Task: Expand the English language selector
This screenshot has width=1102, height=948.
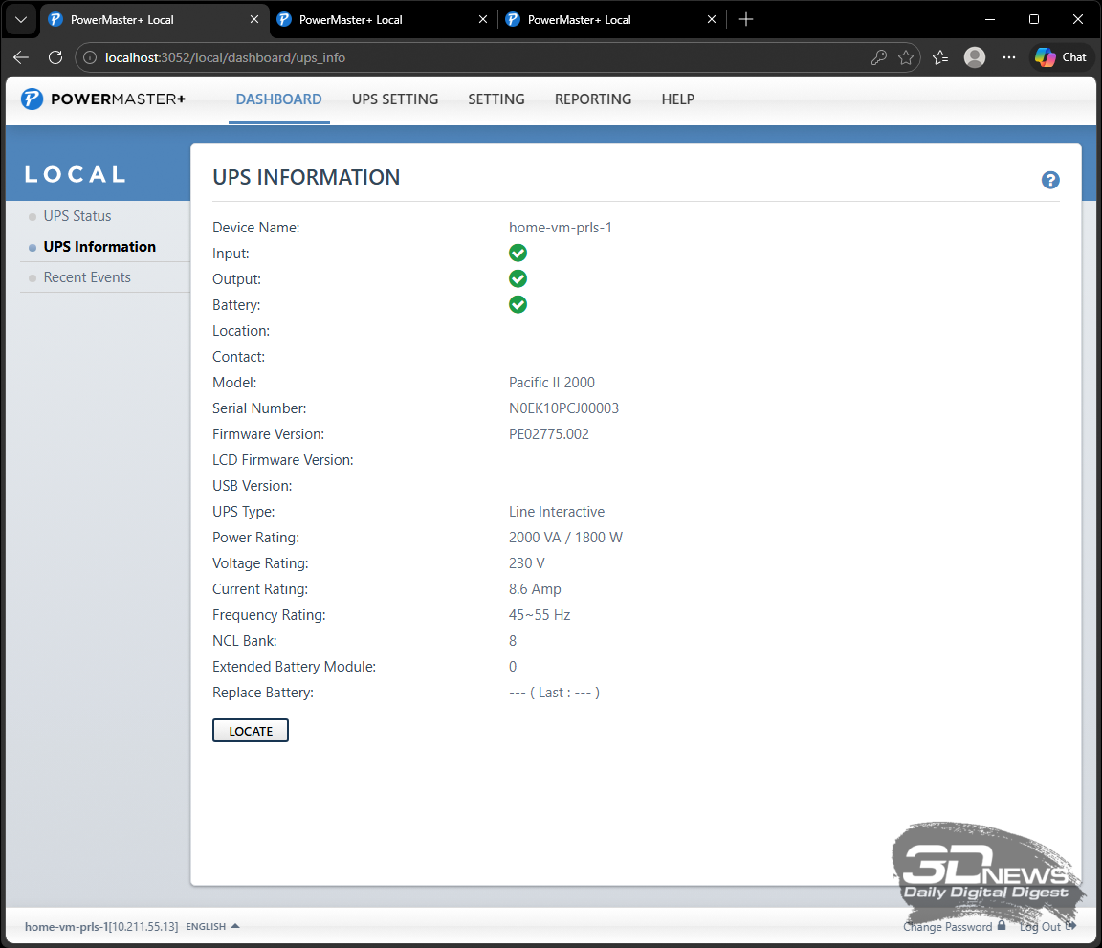Action: click(212, 926)
